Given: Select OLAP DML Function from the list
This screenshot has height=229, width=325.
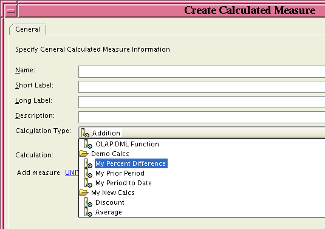Looking at the screenshot, I should click(127, 144).
